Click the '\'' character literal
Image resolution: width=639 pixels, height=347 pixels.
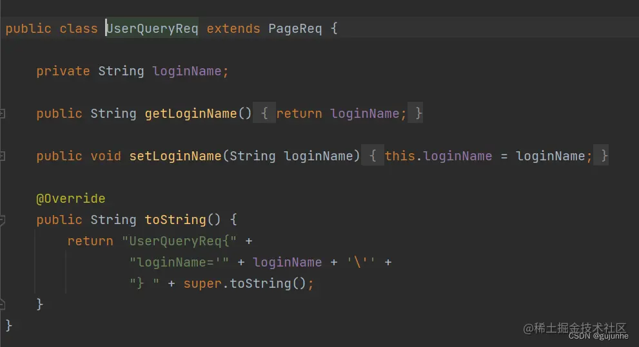pyautogui.click(x=360, y=262)
